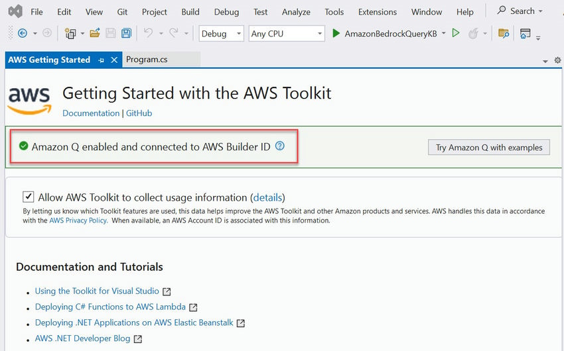This screenshot has width=564, height=351.
Task: Open external icon beside Elastic Beanstalk link
Action: tap(241, 323)
